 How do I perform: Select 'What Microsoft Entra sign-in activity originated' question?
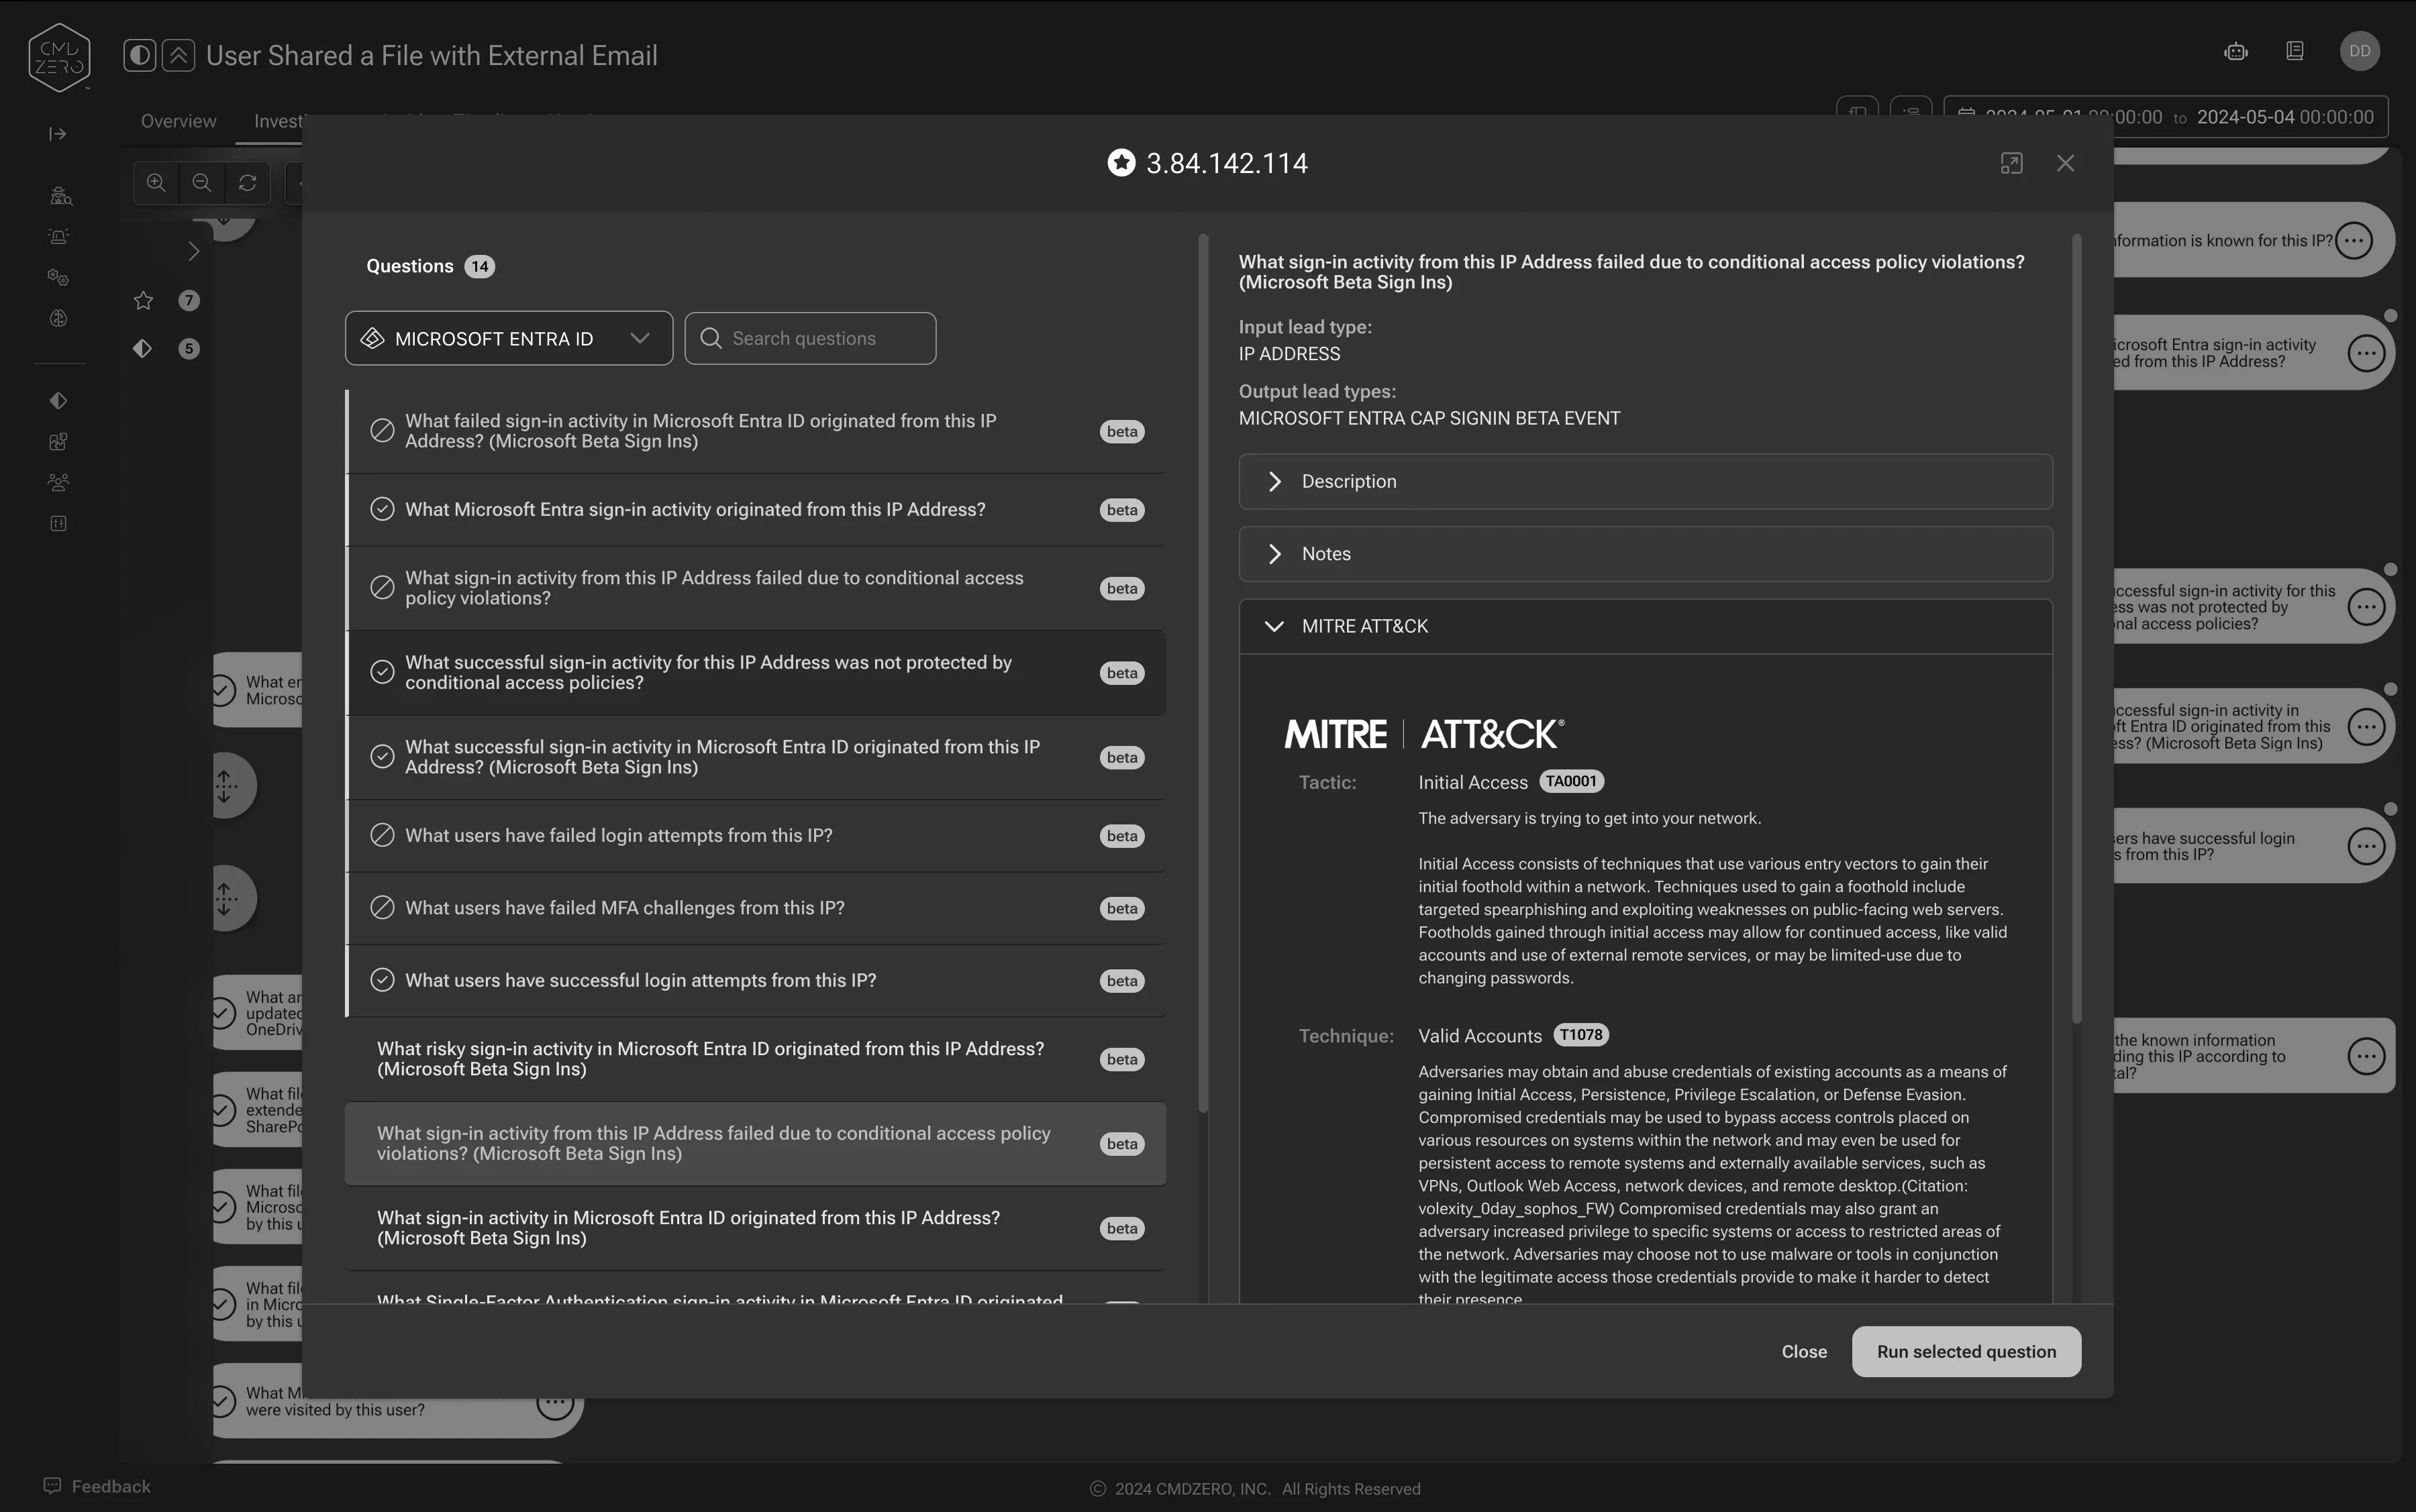click(756, 510)
